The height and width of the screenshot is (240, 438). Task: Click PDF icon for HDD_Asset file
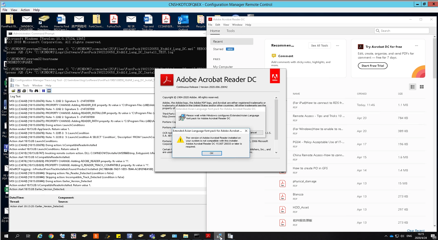coord(282,209)
